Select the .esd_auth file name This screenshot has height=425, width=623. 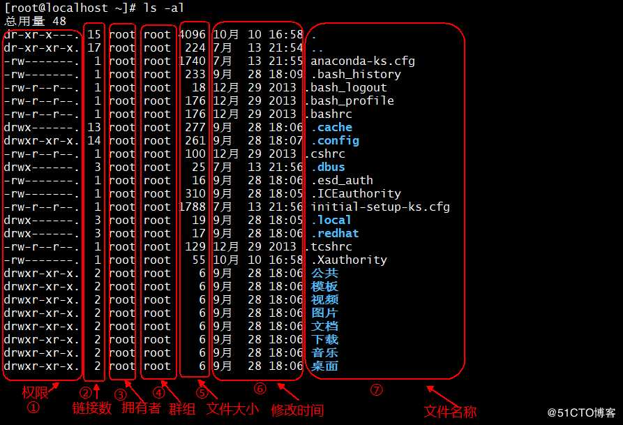point(342,181)
